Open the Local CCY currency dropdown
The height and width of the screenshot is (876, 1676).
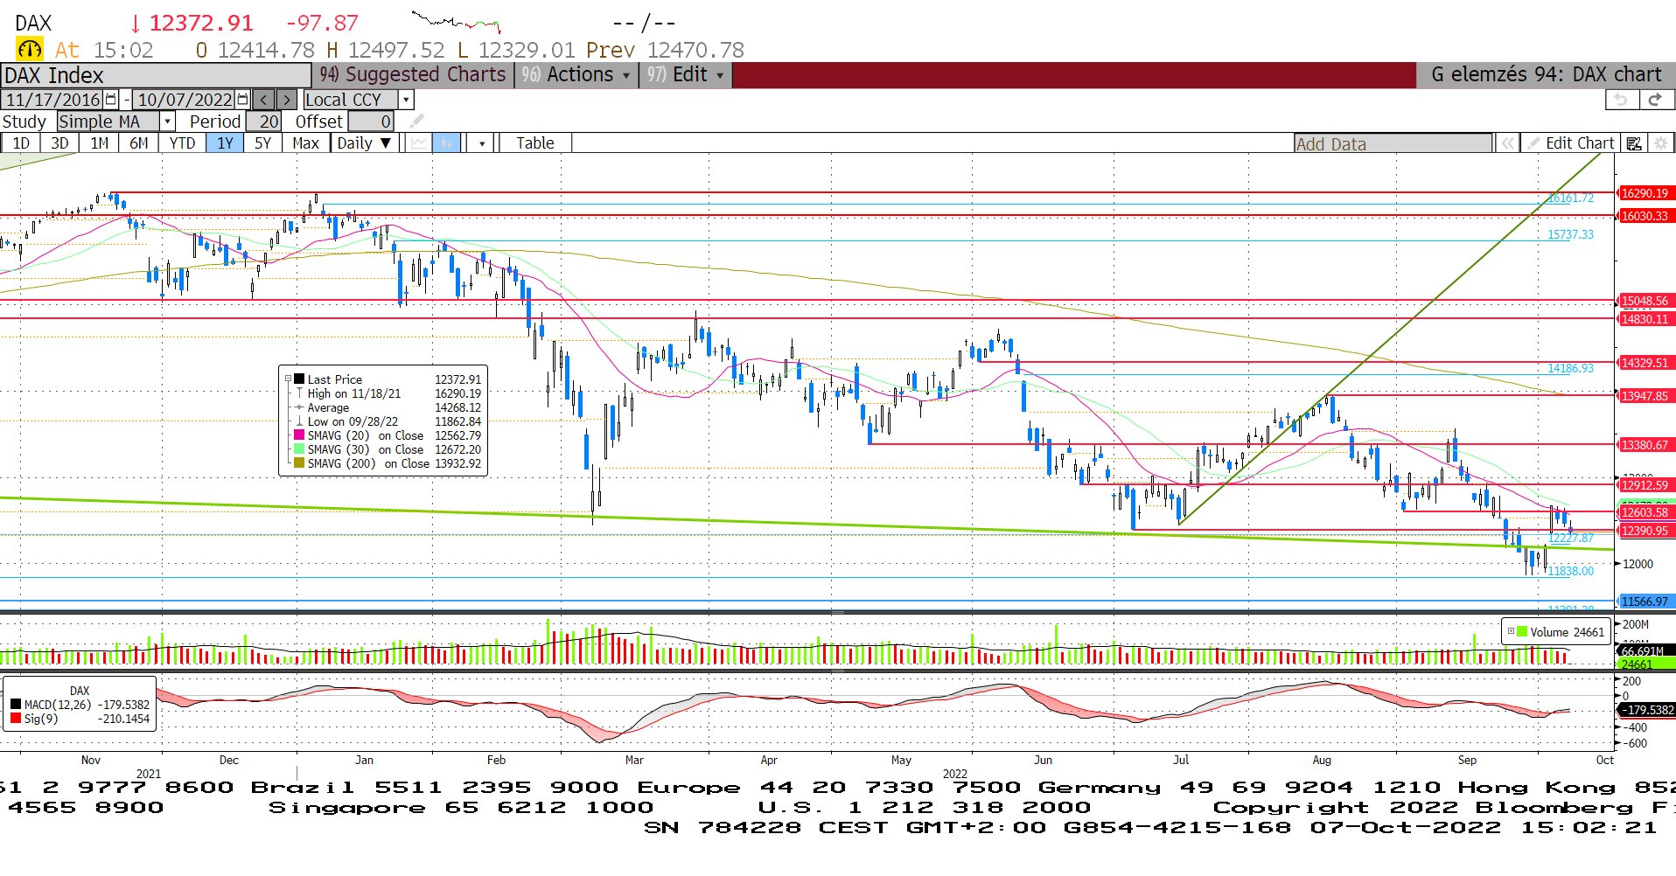[x=406, y=100]
